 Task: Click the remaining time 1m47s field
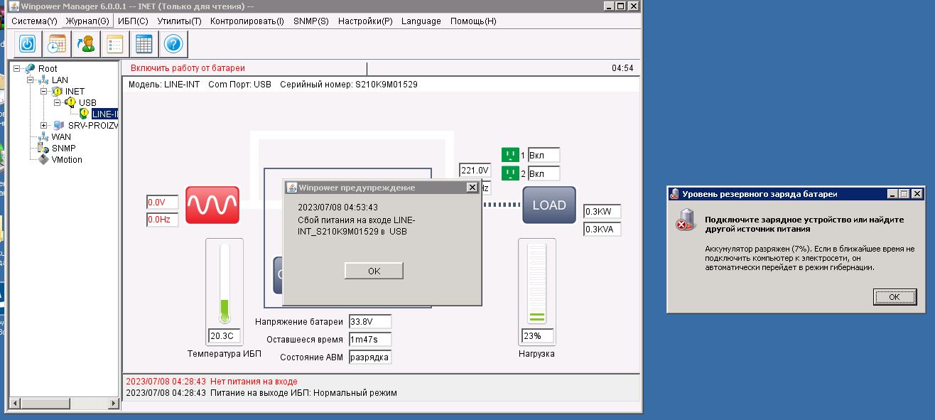click(369, 339)
